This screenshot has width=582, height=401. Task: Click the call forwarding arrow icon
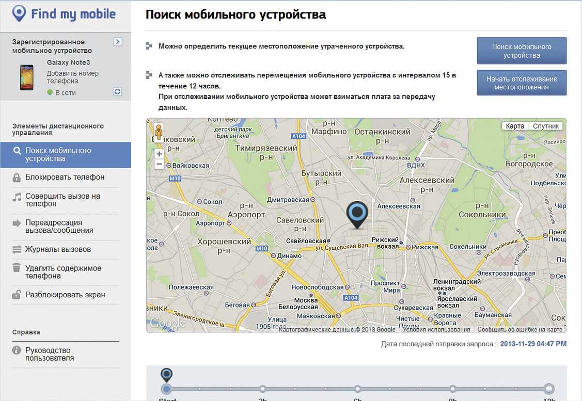17,223
